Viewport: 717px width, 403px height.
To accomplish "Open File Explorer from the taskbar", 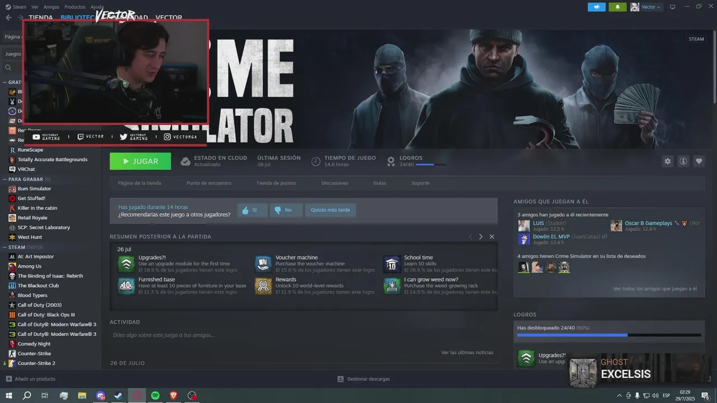I will (82, 395).
